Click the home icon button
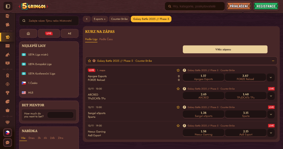The width and height of the screenshot is (283, 149). 28,33
